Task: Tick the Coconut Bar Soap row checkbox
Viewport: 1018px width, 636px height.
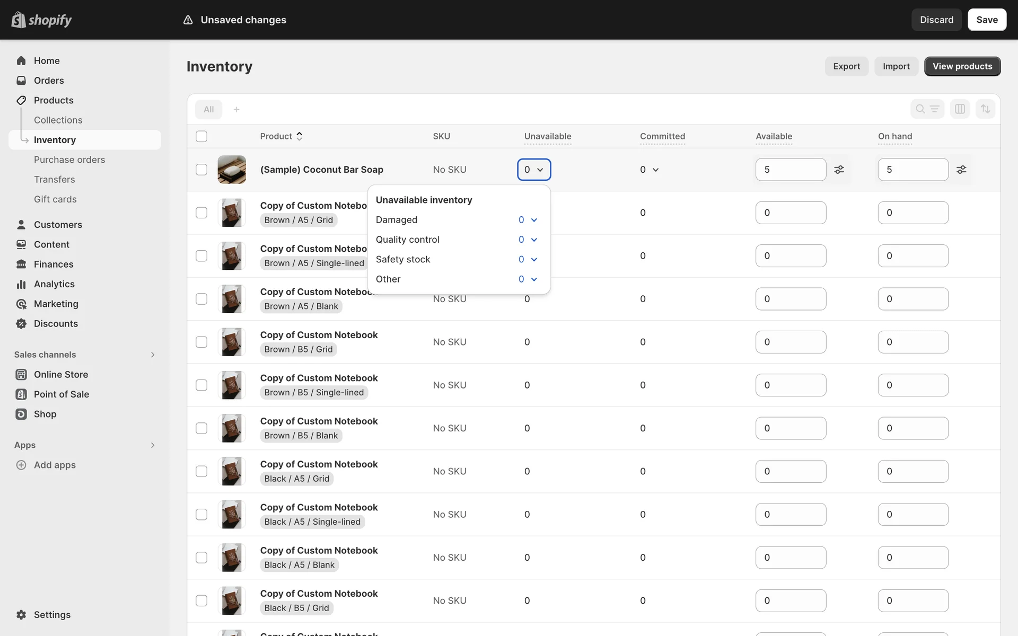Action: (x=201, y=170)
